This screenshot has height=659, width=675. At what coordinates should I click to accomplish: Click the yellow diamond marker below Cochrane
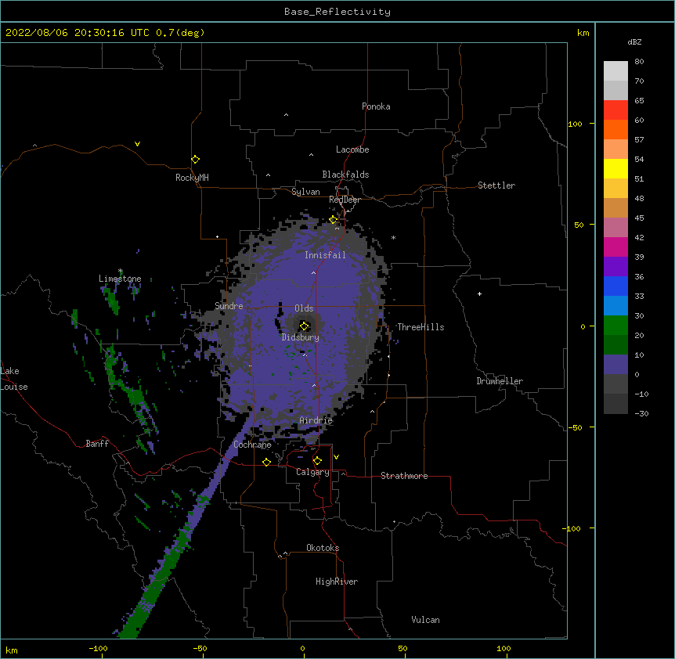click(266, 462)
